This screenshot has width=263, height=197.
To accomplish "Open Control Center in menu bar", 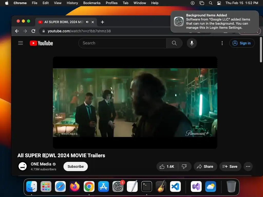I will click(219, 3).
